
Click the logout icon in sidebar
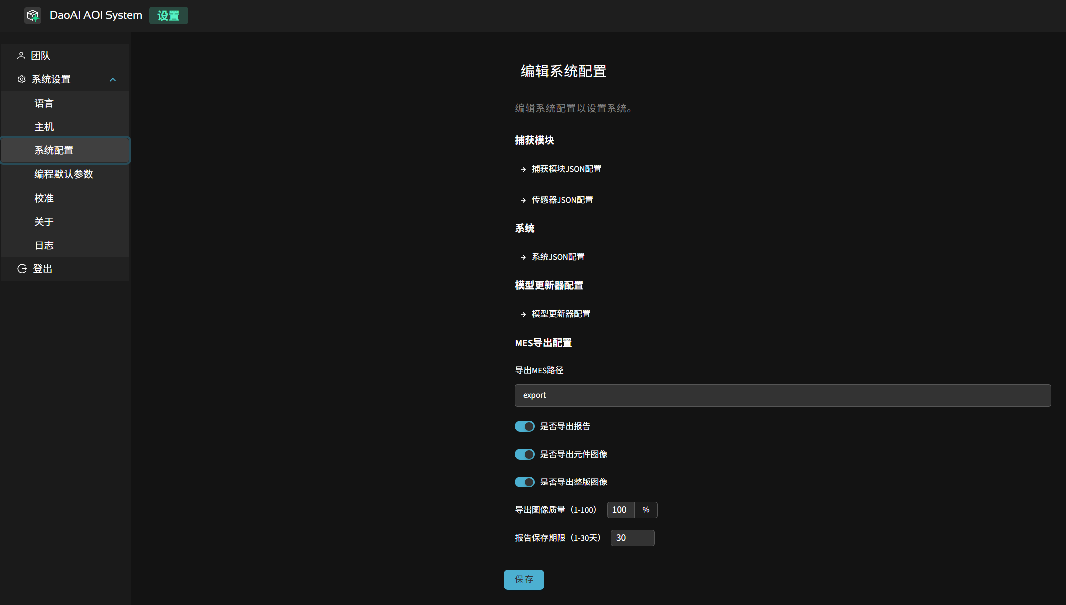click(22, 269)
